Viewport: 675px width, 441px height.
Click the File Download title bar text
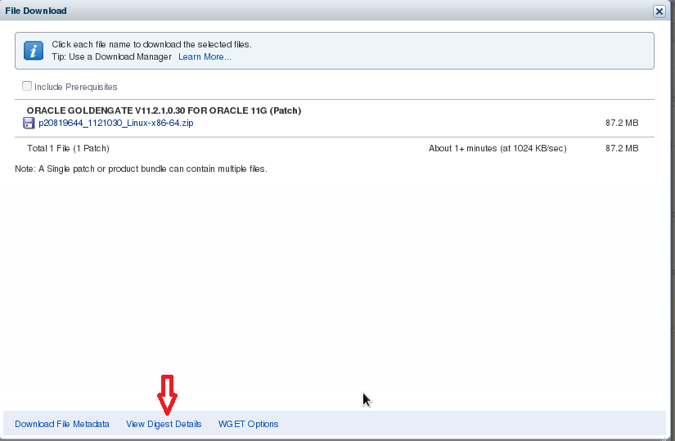coord(37,11)
